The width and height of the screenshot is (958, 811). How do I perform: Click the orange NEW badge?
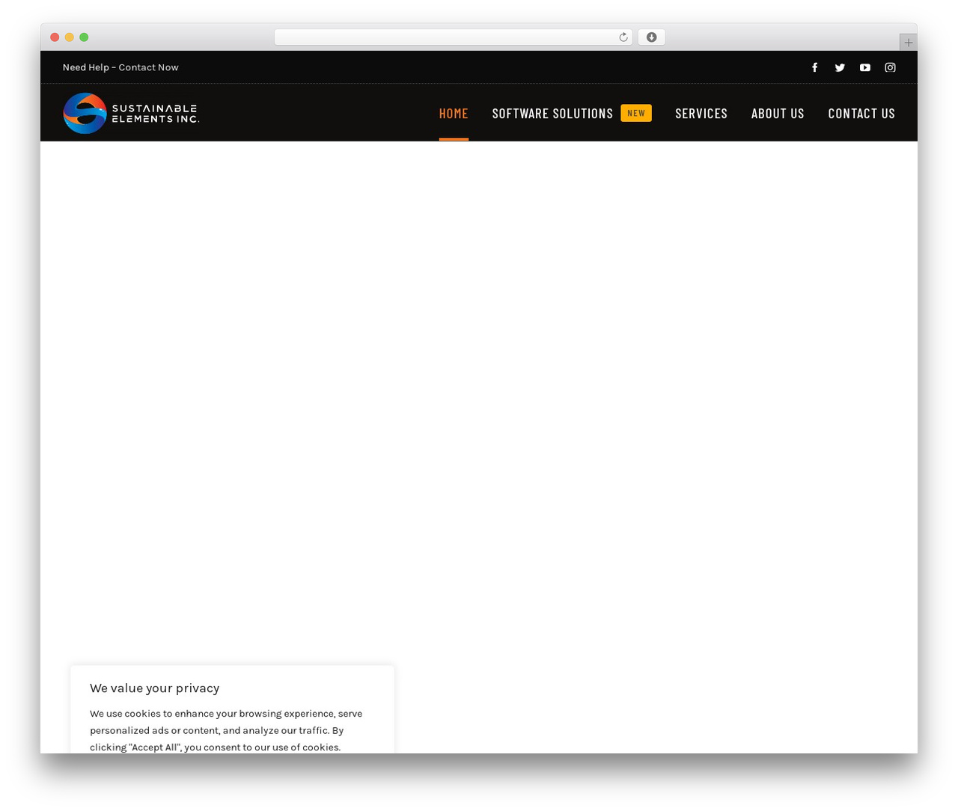636,113
